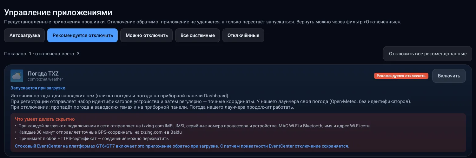Click the heading «Управление приложениями»
Viewport: 476px width, 158px height.
click(58, 13)
